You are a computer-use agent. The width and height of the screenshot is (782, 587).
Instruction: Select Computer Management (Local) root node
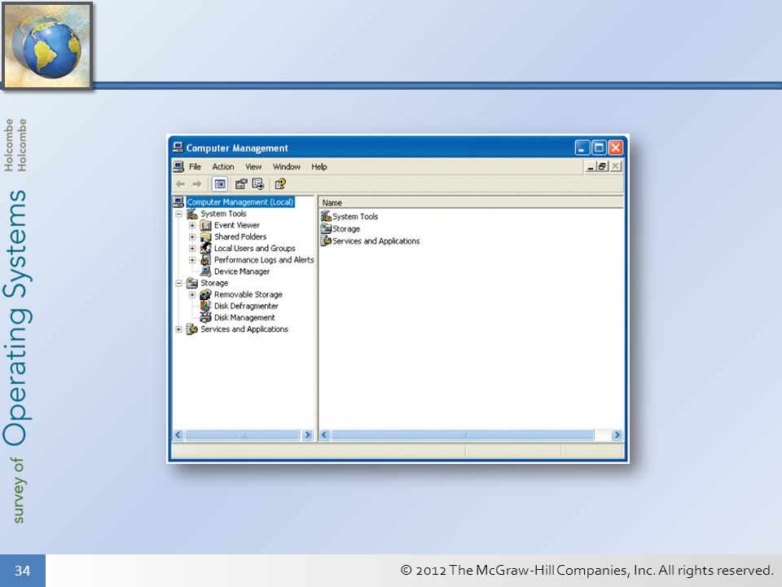239,202
